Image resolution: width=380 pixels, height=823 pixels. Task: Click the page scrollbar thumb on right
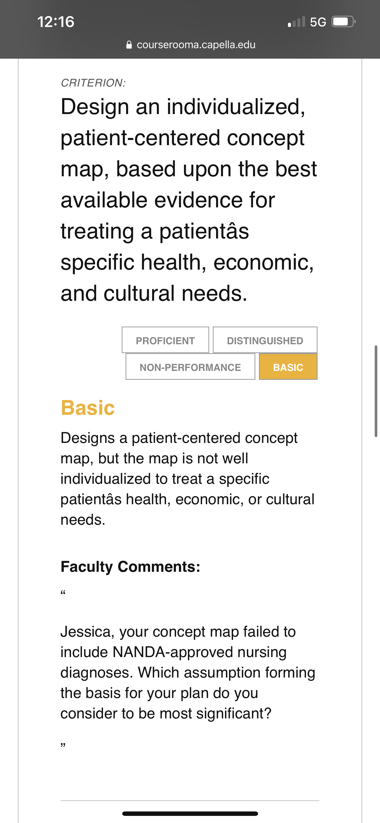click(x=376, y=391)
